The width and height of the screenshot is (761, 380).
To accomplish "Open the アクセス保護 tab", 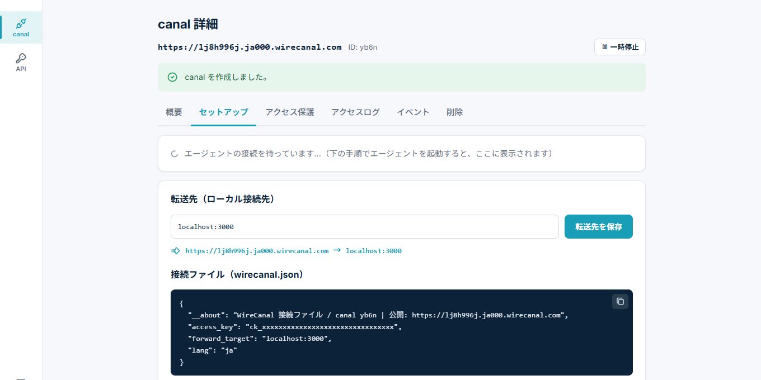I will (x=290, y=112).
